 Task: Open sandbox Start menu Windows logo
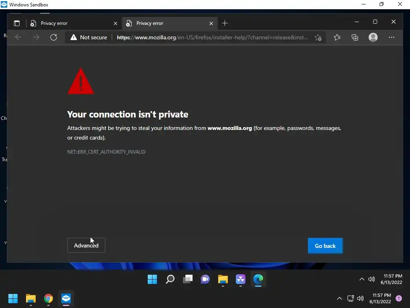(x=152, y=279)
